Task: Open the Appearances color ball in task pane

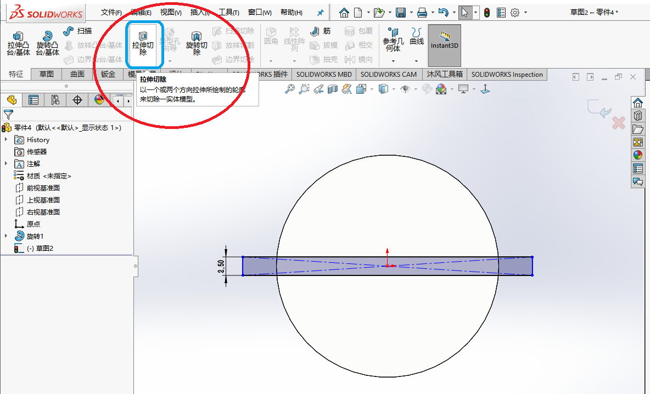Action: point(637,155)
